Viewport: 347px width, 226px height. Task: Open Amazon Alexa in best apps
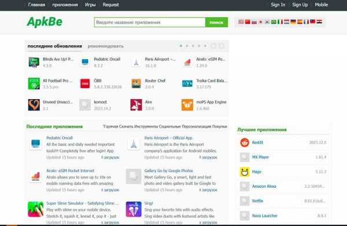tap(264, 186)
